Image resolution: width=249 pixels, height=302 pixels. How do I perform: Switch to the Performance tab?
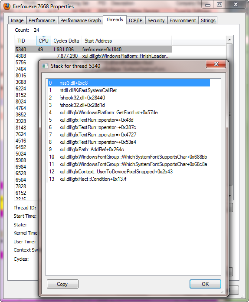[x=42, y=20]
